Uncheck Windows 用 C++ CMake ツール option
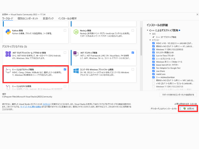Screen dimensions: 199x149 153,62
